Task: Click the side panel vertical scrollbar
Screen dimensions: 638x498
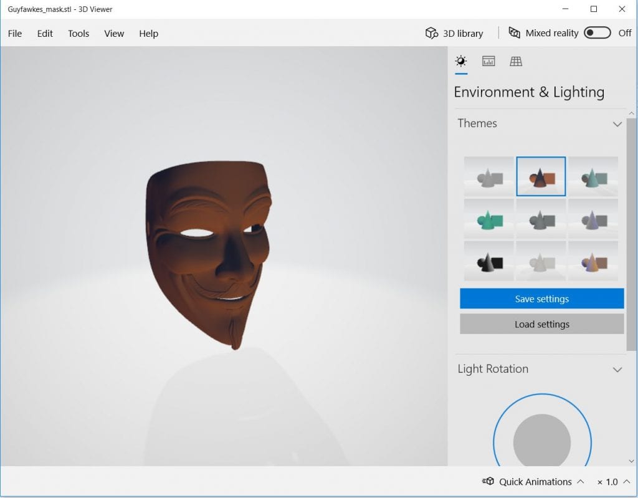Action: pos(632,231)
